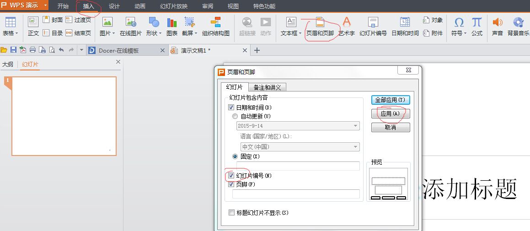Open 在线图片 online pictures
Image resolution: width=530 pixels, height=231 pixels.
[130, 26]
